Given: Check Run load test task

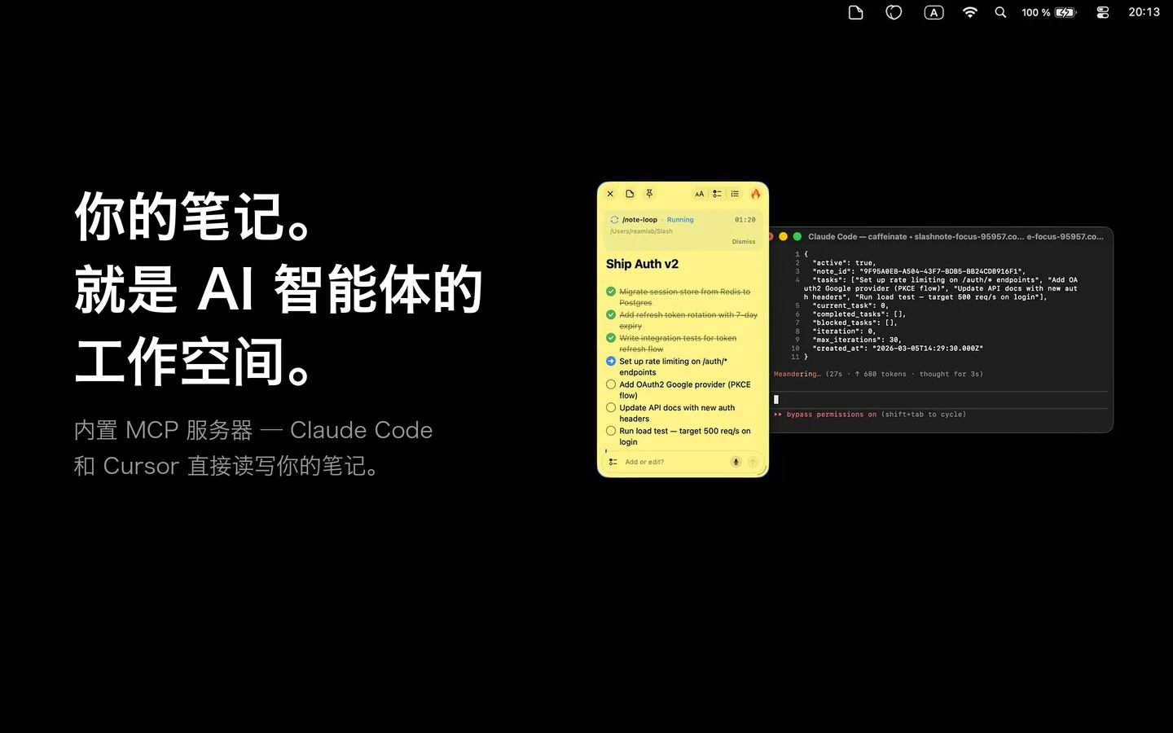Looking at the screenshot, I should (611, 431).
